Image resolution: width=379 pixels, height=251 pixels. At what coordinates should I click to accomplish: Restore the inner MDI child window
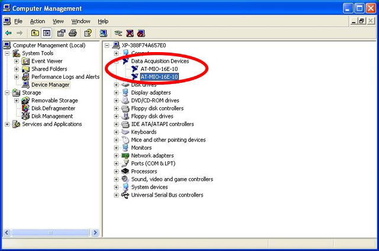point(362,21)
